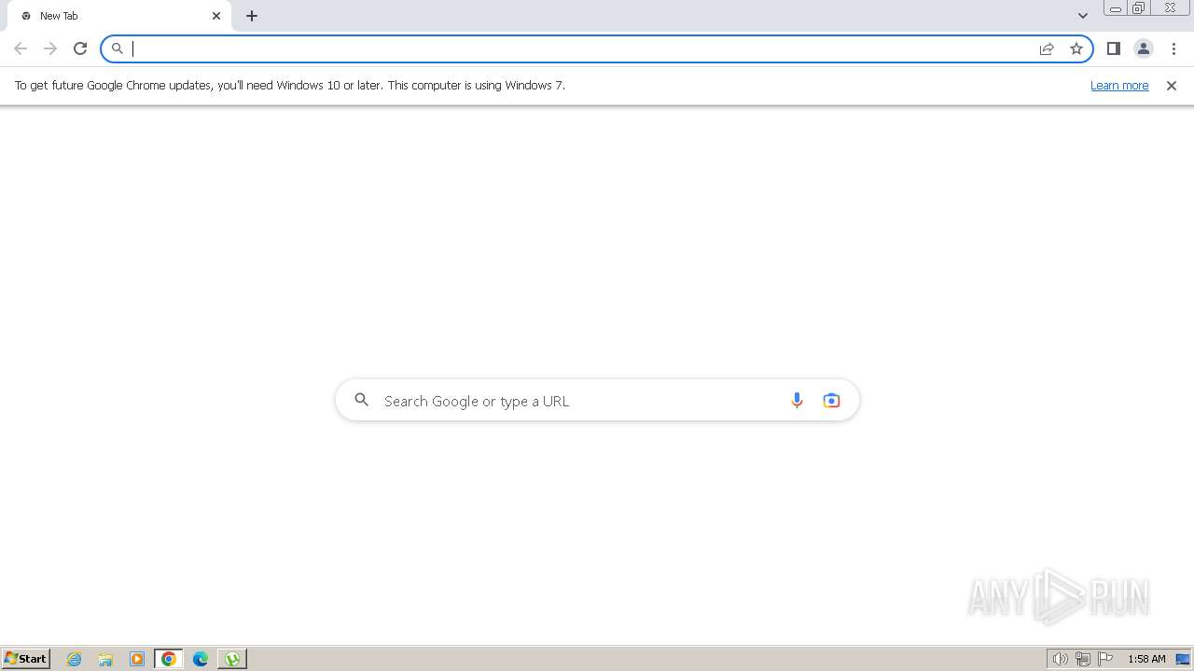Click the Search Google or type a URL box

point(597,401)
